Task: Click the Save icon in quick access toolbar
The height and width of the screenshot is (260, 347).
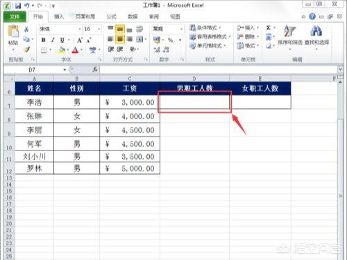Action: click(x=18, y=6)
